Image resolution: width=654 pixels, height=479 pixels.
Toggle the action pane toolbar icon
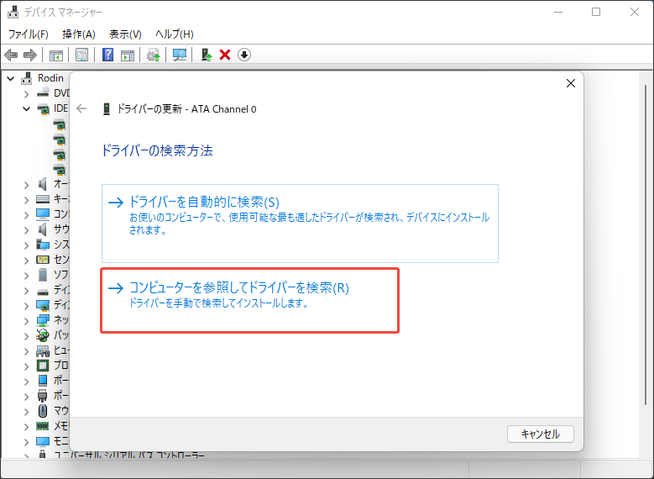[x=128, y=55]
